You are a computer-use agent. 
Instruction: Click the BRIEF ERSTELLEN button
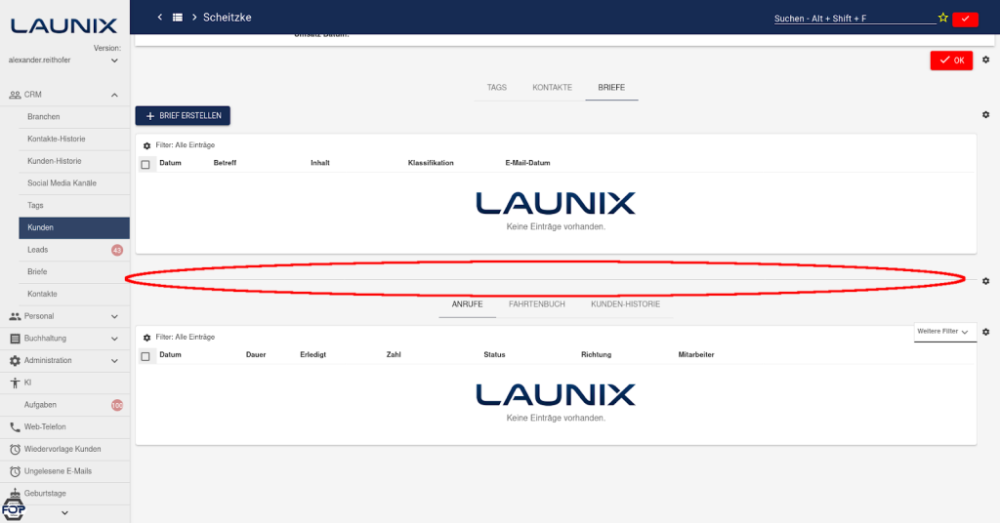point(183,116)
